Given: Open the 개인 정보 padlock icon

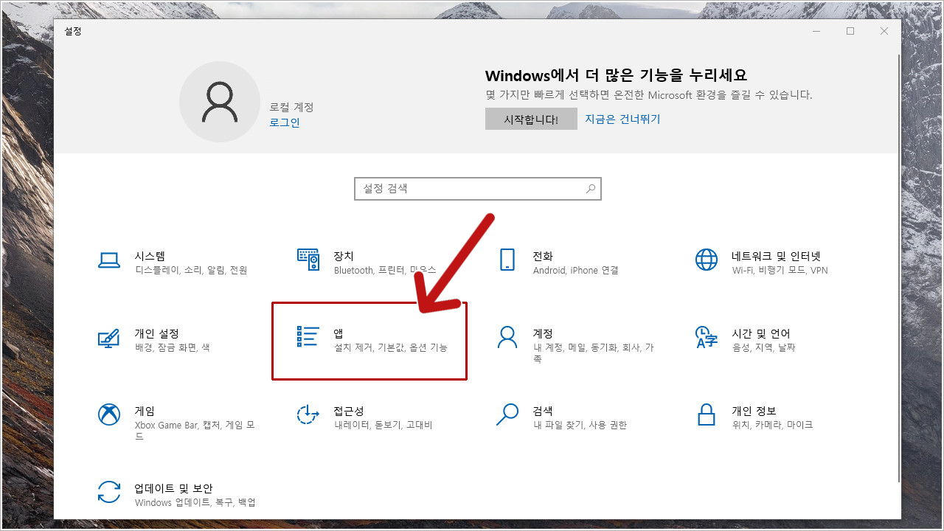Looking at the screenshot, I should [x=707, y=414].
